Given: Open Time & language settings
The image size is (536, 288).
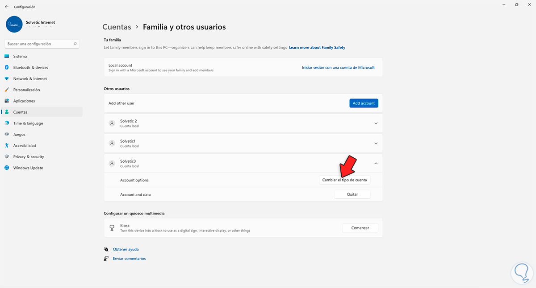Looking at the screenshot, I should [28, 123].
